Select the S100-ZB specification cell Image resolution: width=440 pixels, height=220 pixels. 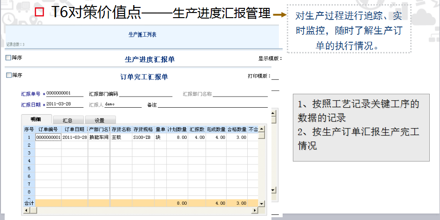click(143, 137)
